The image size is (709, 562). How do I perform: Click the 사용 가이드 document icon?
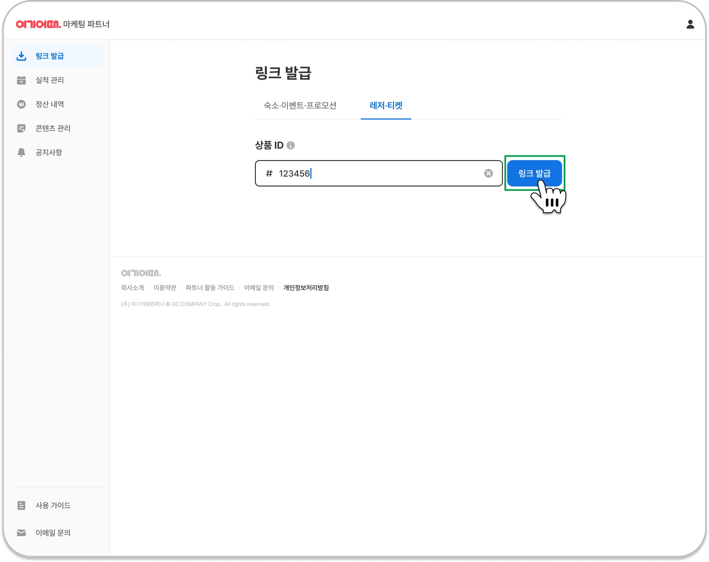click(x=21, y=505)
